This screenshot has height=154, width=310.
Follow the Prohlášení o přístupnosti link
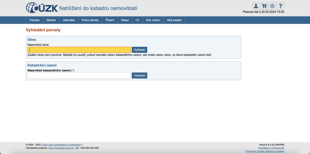coord(271,148)
